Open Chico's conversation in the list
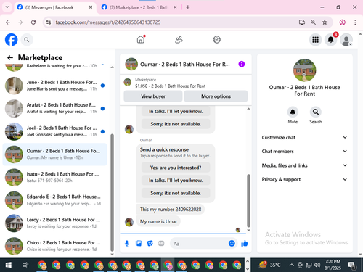 [54, 246]
